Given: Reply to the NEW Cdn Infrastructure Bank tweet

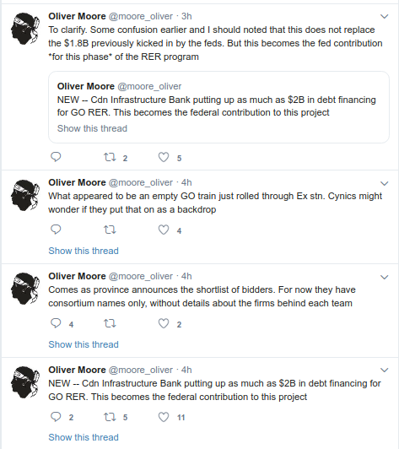Looking at the screenshot, I should 56,417.
